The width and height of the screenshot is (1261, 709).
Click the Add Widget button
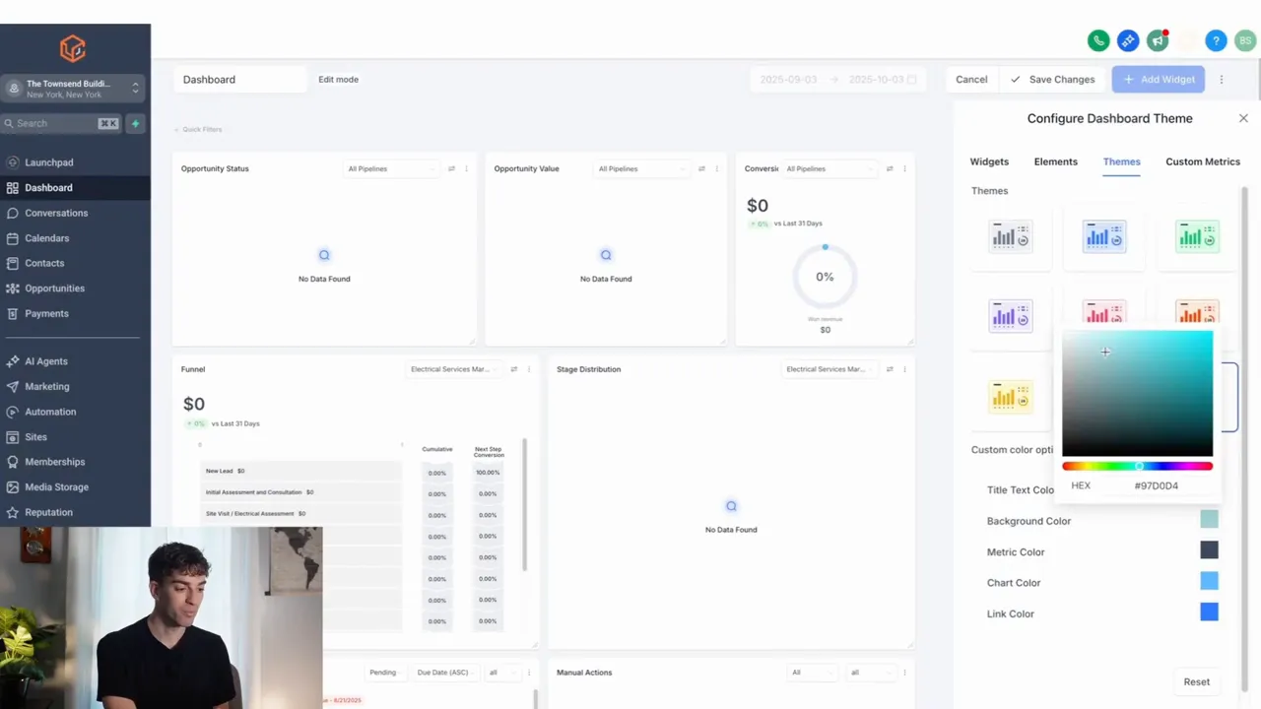[x=1159, y=80]
